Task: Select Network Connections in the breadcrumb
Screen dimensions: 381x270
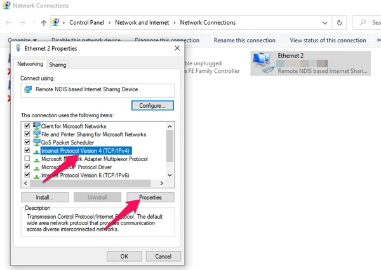Action: click(208, 23)
